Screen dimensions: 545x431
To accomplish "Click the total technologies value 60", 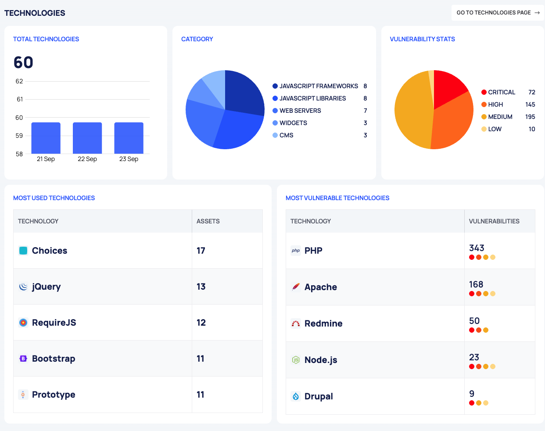I will (x=23, y=62).
